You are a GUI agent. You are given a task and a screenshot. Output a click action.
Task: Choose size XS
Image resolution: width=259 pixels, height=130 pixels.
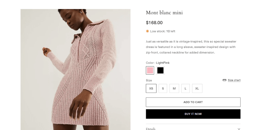click(151, 88)
